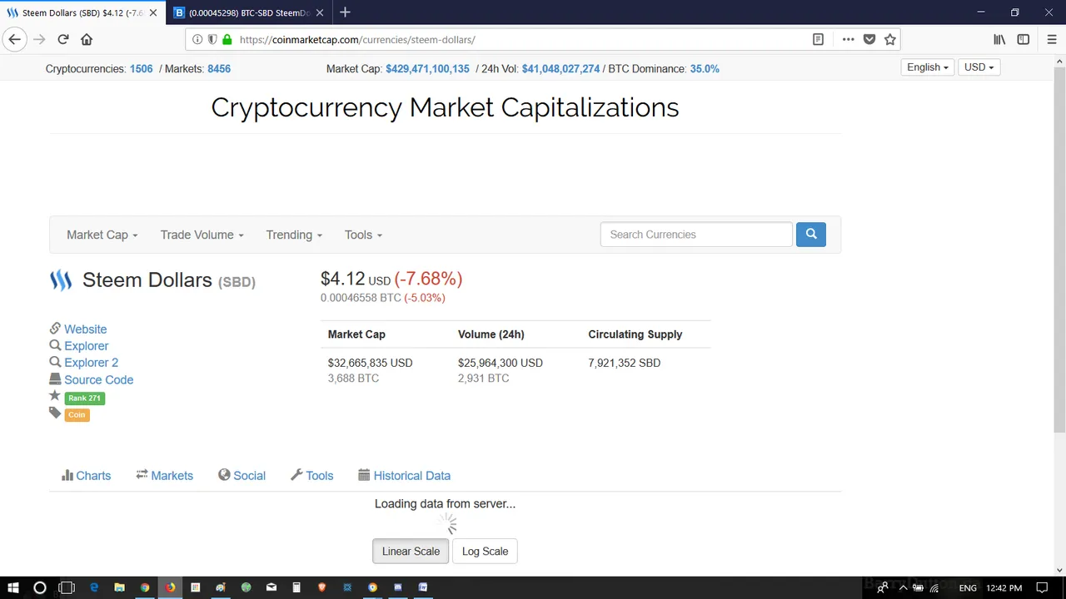Click the green padlock security icon
Image resolution: width=1066 pixels, height=599 pixels.
point(227,39)
